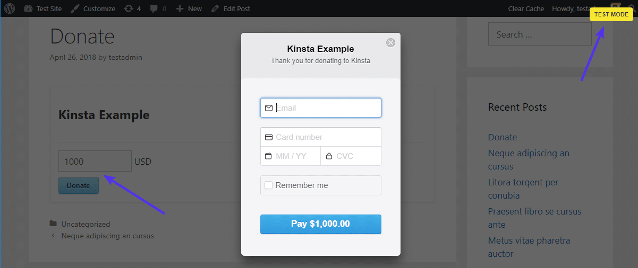This screenshot has width=638, height=268.
Task: Close the Kinsta Example payment popup
Action: coord(390,43)
